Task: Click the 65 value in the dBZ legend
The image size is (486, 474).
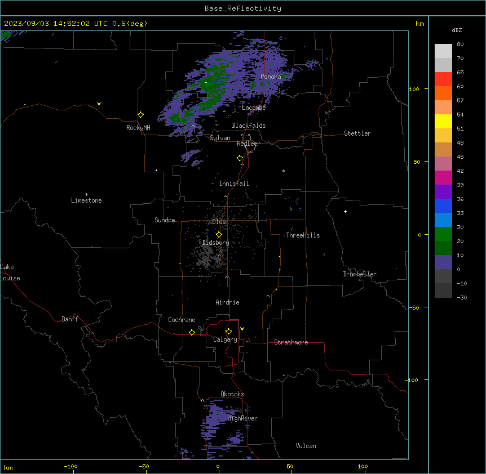Action: pos(460,73)
